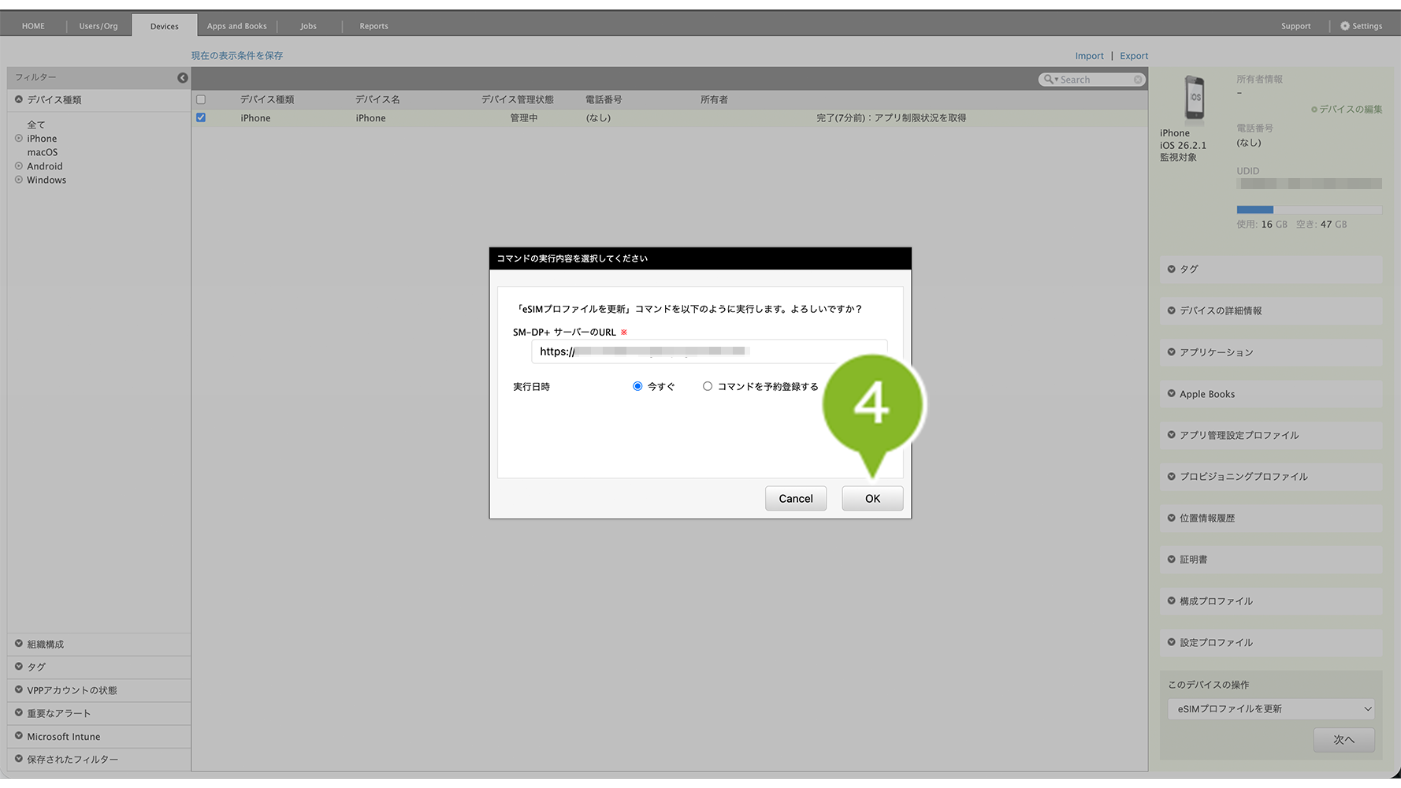This screenshot has height=788, width=1401.
Task: Expand the Microsoft Intune filter section
Action: point(19,736)
